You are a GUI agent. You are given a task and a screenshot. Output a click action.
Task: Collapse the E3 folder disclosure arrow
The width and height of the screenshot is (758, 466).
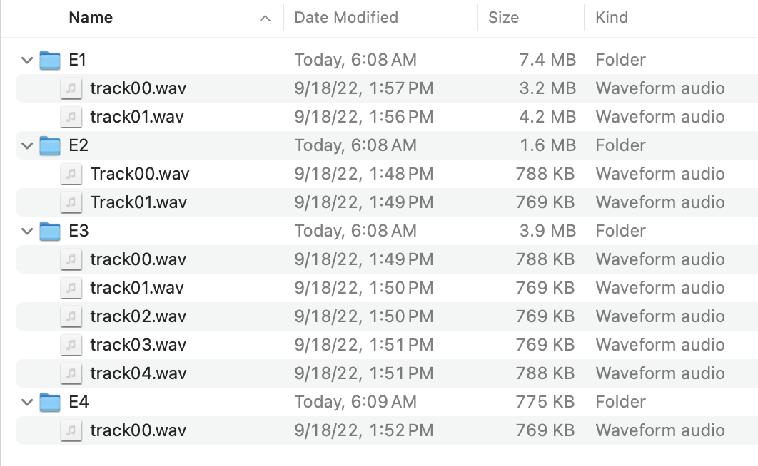point(27,232)
